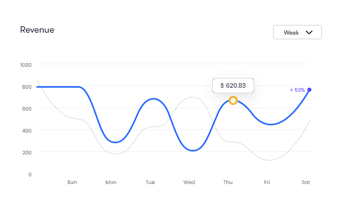Image resolution: width=337 pixels, height=209 pixels.
Task: Click the chevron arrow beside Week
Action: 309,32
